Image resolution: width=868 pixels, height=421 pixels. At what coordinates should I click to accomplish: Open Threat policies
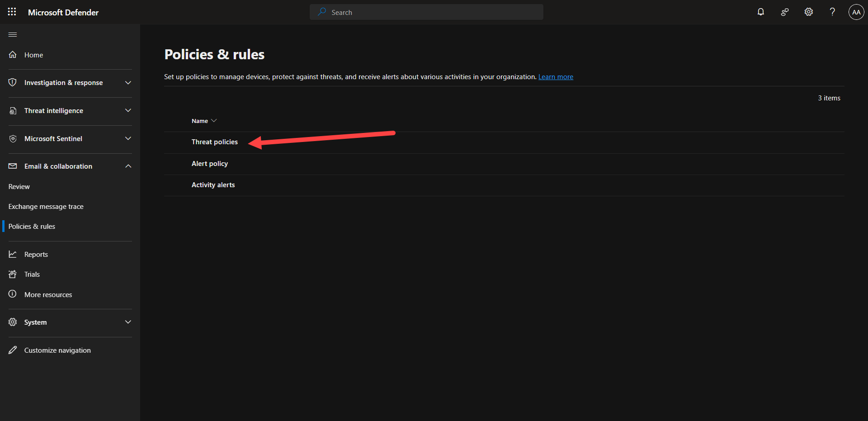(x=214, y=142)
